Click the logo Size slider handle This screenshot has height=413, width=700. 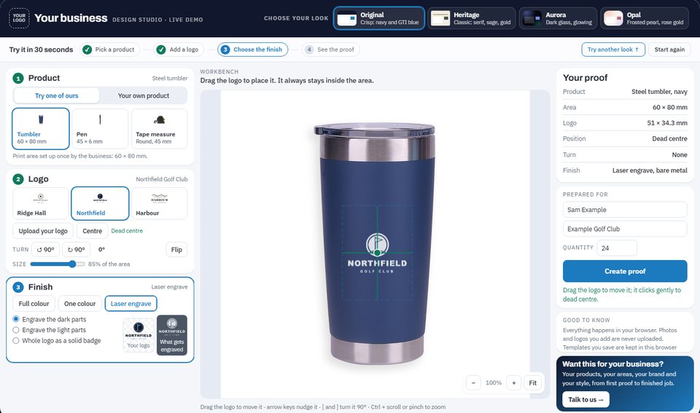click(72, 264)
